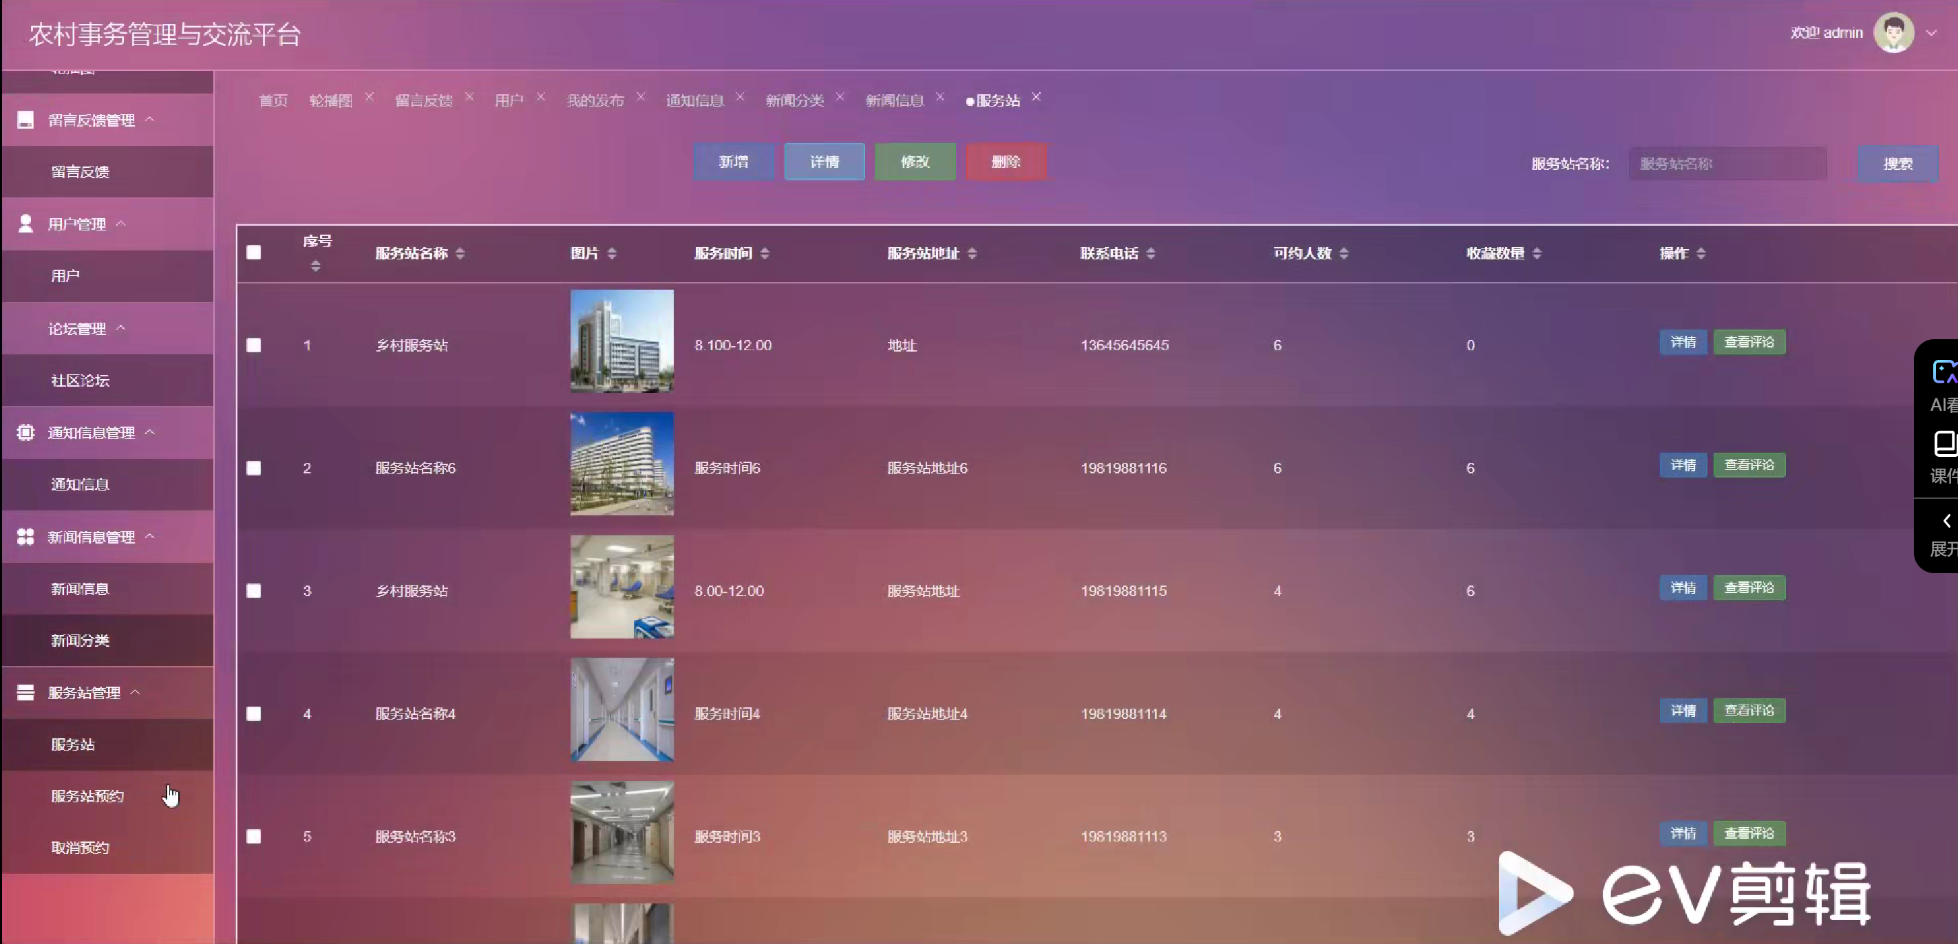Open 详情 for row 2 服务站名称6
The height and width of the screenshot is (944, 1958).
1683,465
